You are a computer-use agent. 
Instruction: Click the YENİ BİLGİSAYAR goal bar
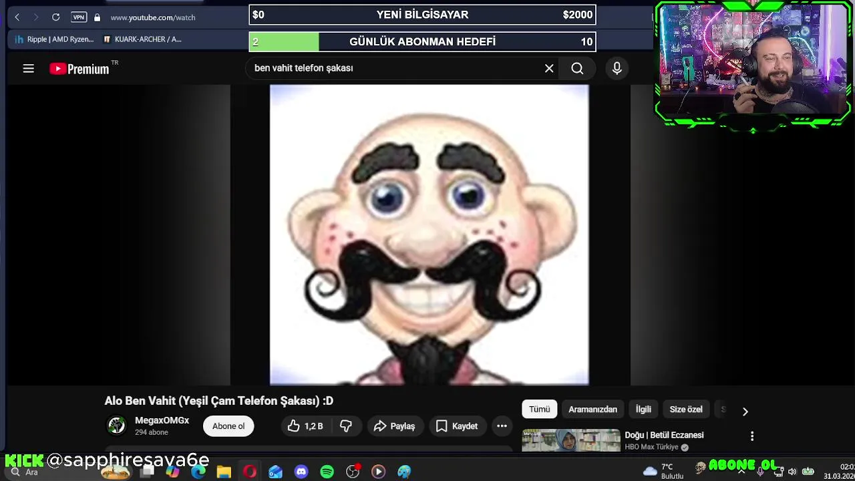(x=422, y=15)
